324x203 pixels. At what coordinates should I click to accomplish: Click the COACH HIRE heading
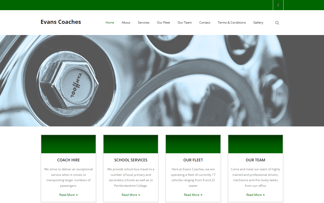(68, 160)
